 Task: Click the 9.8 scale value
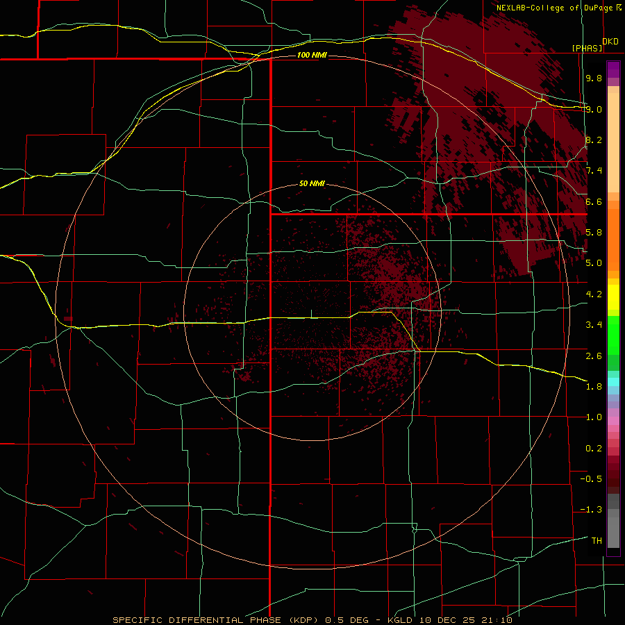coord(594,78)
